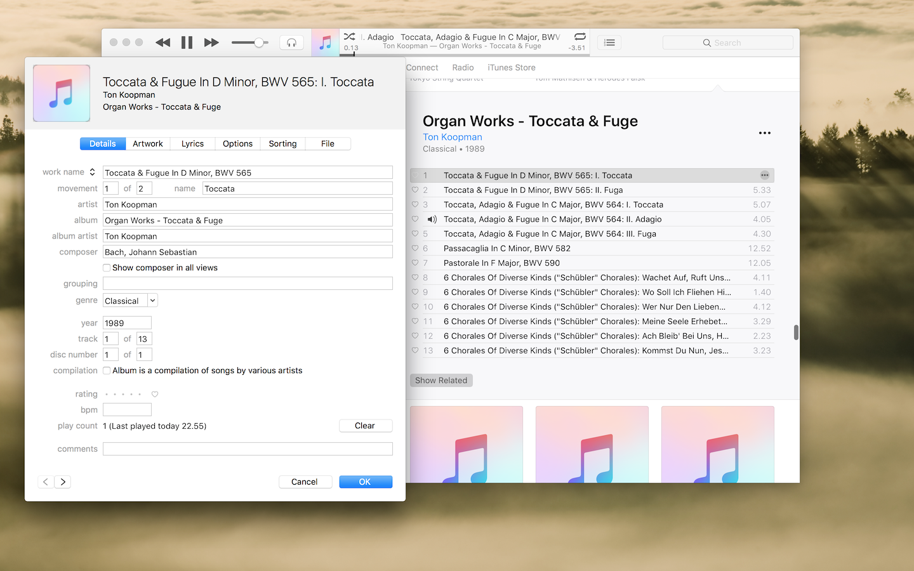This screenshot has height=571, width=914.
Task: Click the first related album thumbnail
Action: [467, 444]
